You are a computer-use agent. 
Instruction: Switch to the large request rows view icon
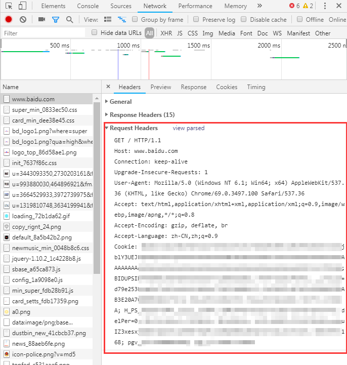tap(107, 20)
